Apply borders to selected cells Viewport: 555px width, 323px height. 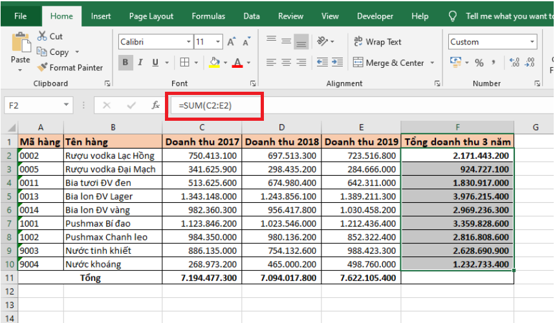tap(184, 63)
